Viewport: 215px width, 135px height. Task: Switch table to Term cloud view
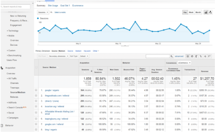point(205,56)
